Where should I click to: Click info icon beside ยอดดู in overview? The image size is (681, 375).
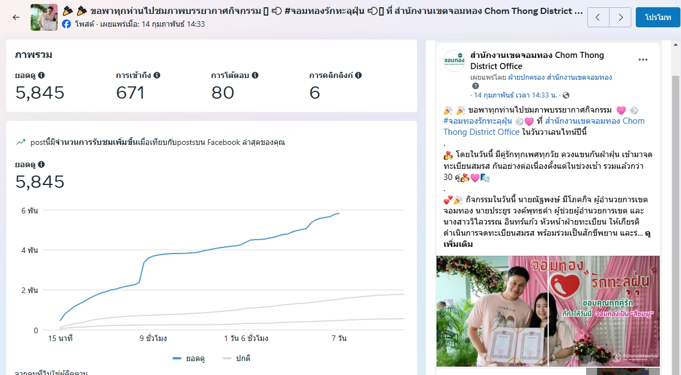click(41, 75)
